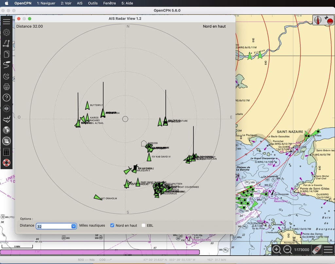Open the 5: Aide menu
335x264 pixels.
tap(127, 3)
